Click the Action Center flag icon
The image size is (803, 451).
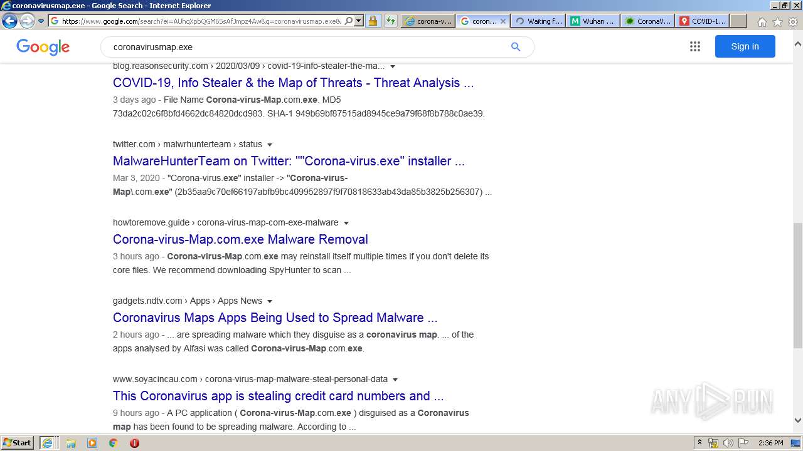743,443
